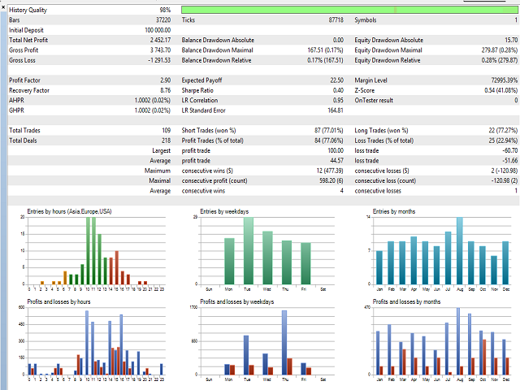Screen dimensions: 520x390
Task: Close the strategy tester report panel
Action: pos(2,4)
